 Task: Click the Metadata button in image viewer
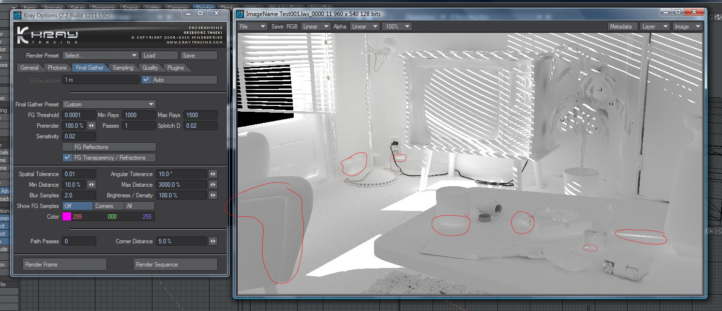[x=621, y=27]
